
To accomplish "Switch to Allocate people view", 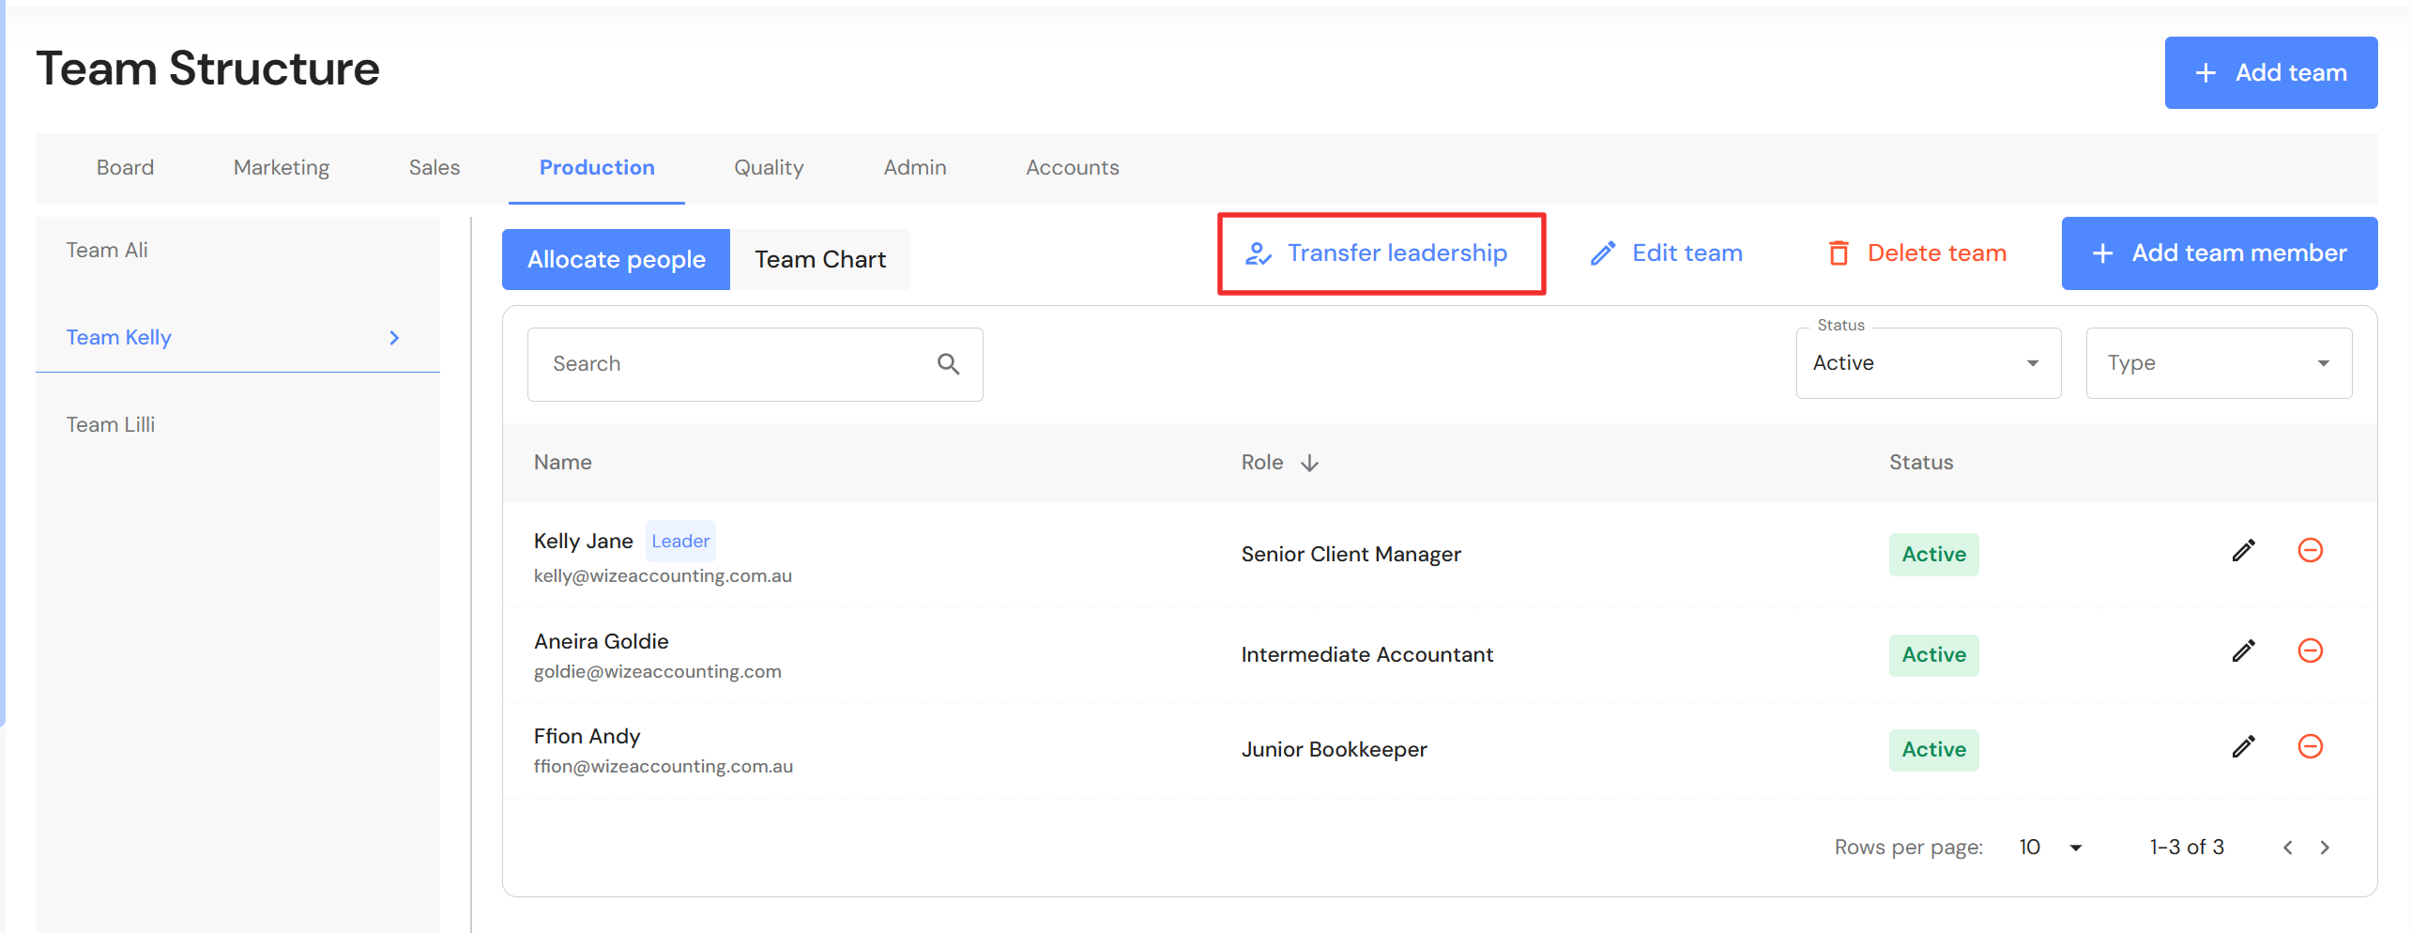I will 616,260.
